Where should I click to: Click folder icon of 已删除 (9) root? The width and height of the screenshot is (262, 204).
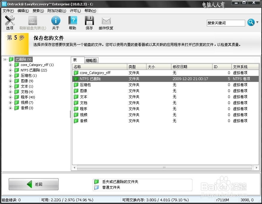tap(11, 59)
